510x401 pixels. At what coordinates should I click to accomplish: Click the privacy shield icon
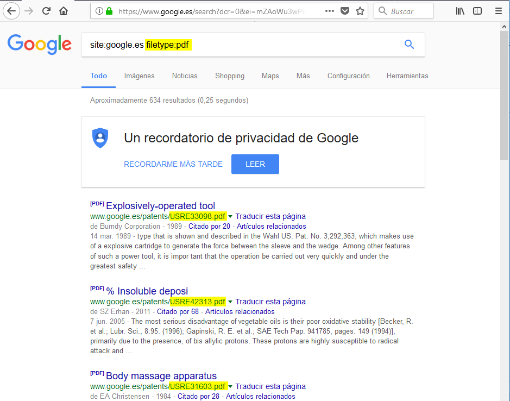[100, 137]
